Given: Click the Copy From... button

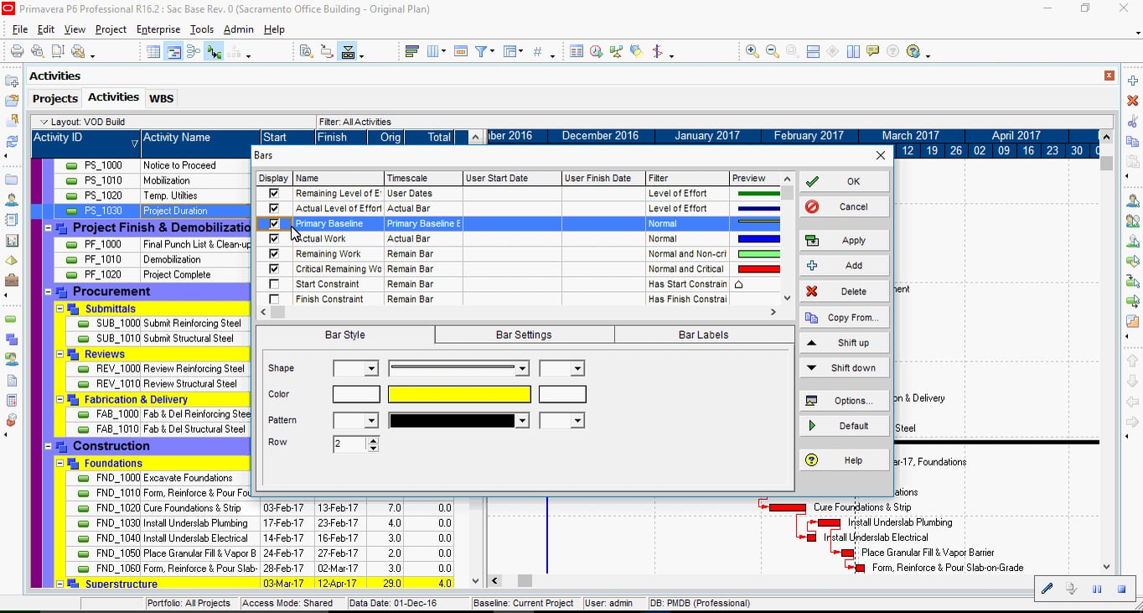Looking at the screenshot, I should (x=844, y=318).
